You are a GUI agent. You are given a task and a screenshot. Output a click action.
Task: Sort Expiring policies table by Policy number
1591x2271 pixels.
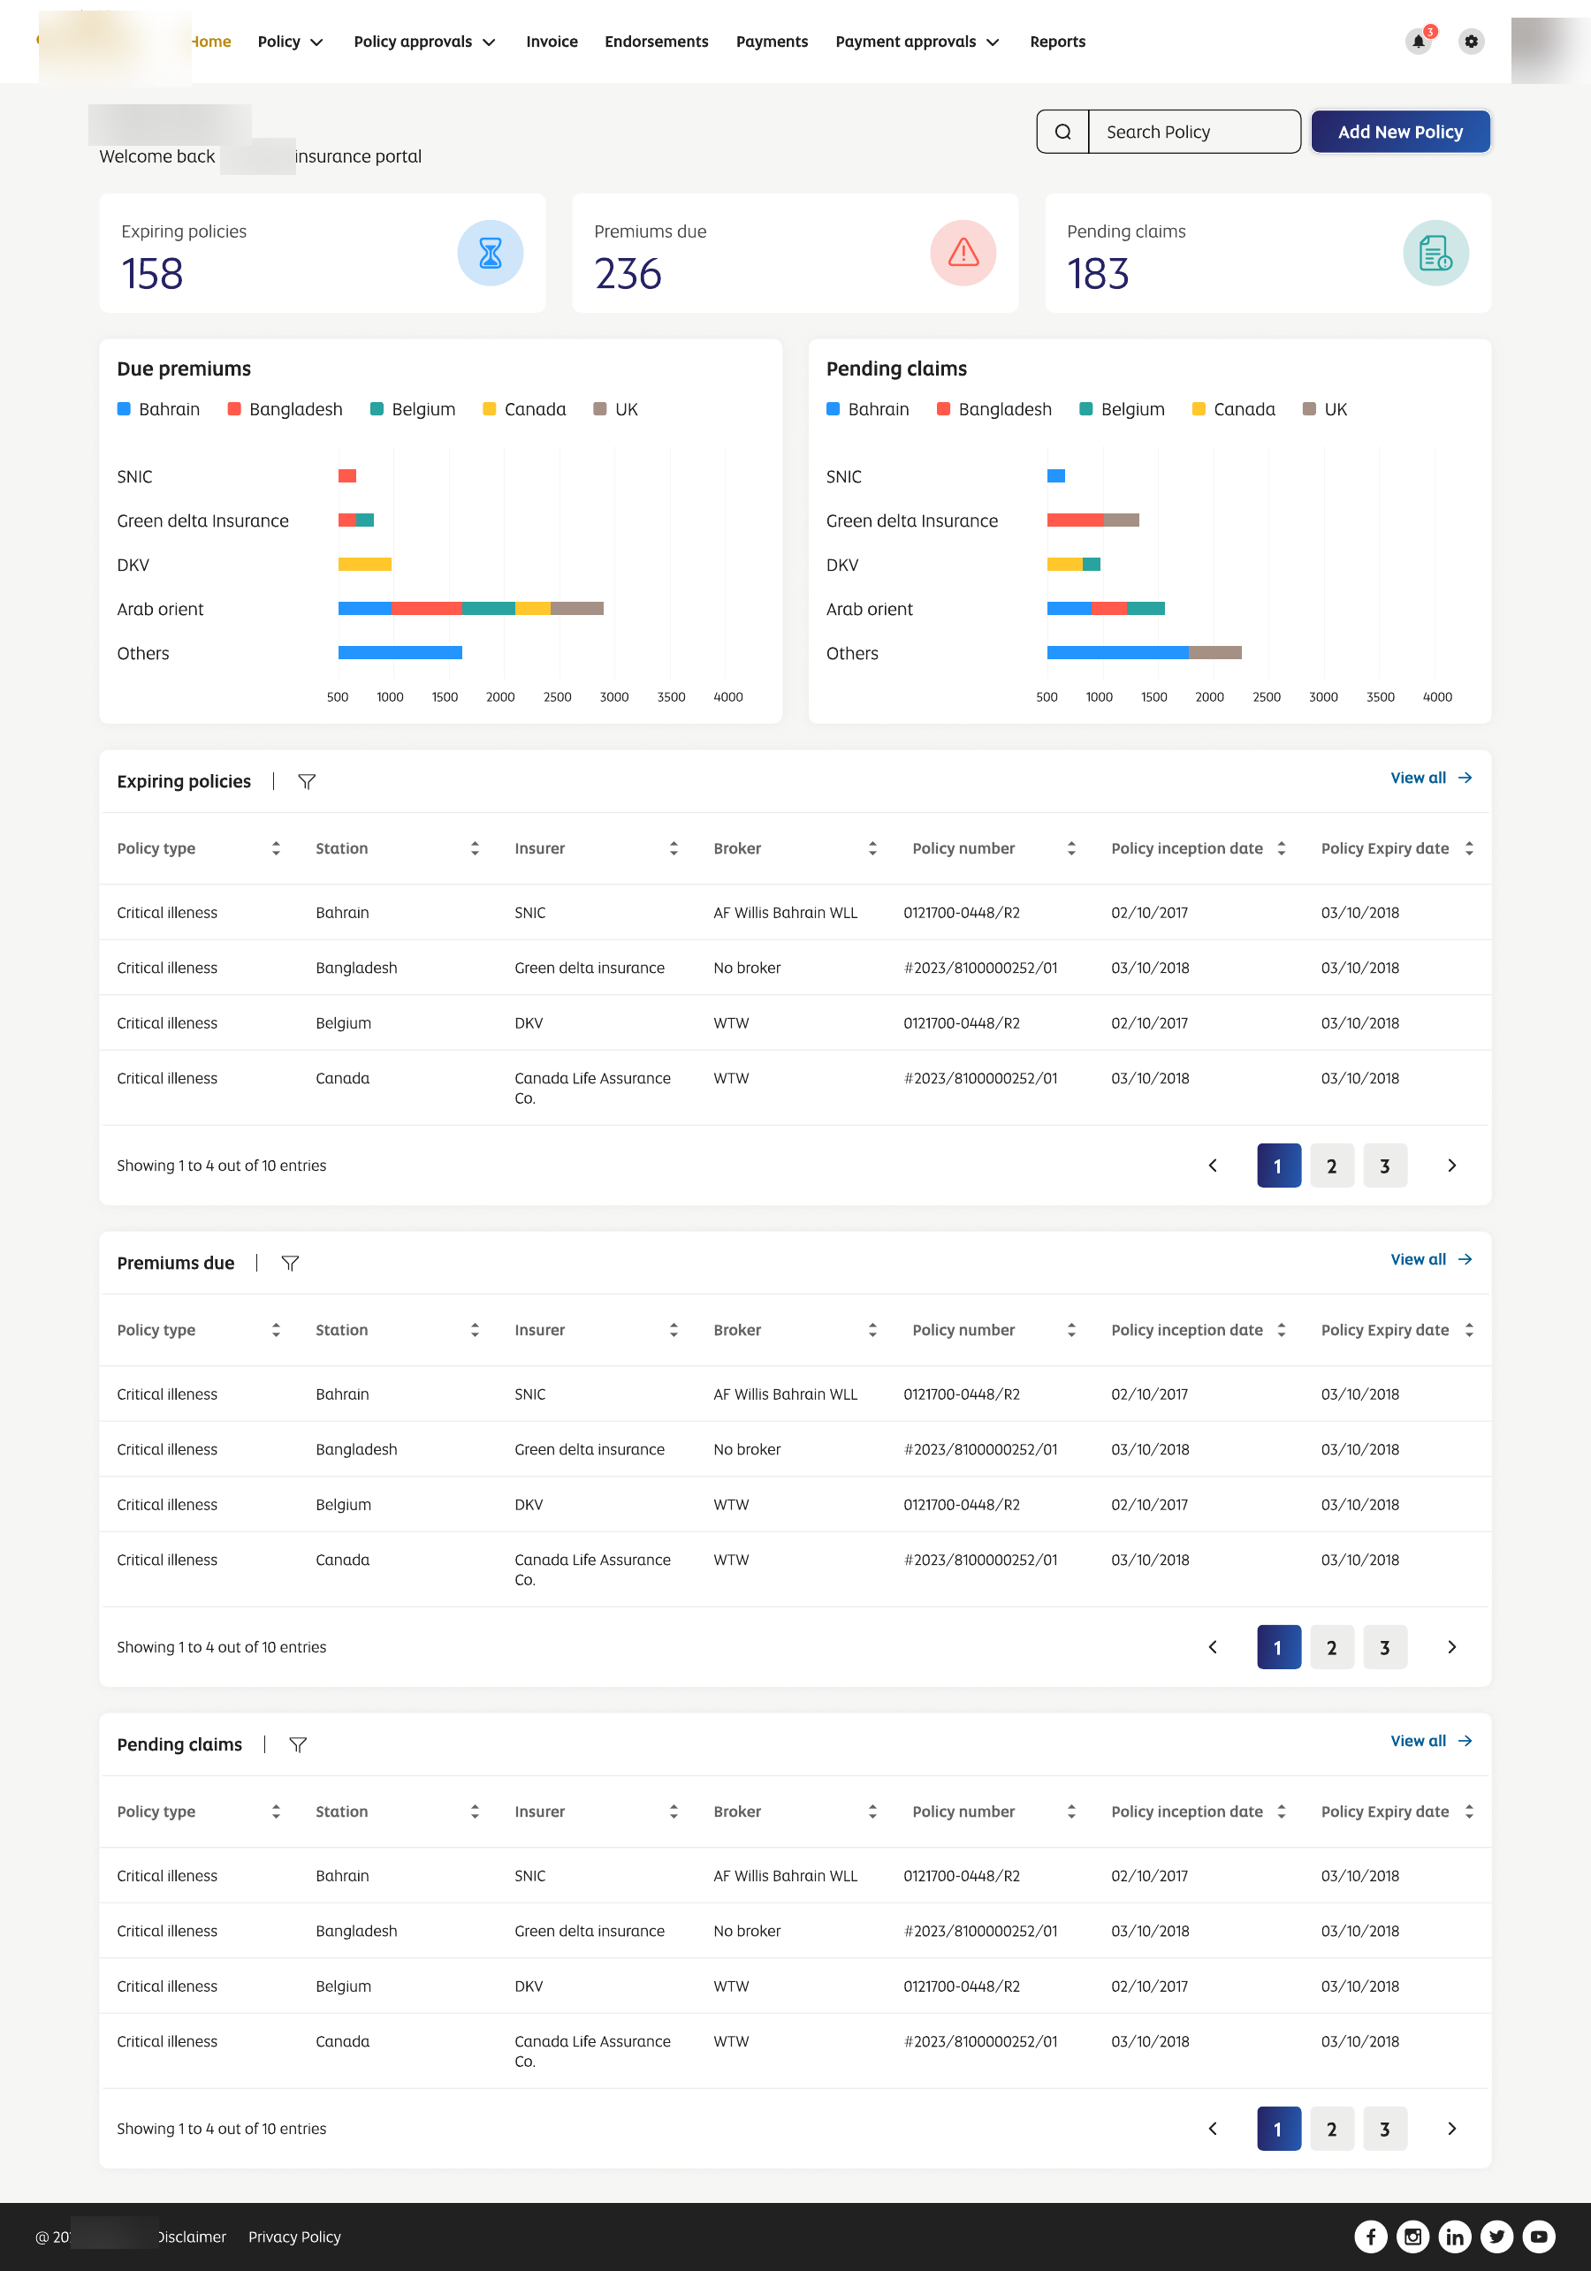click(1071, 848)
